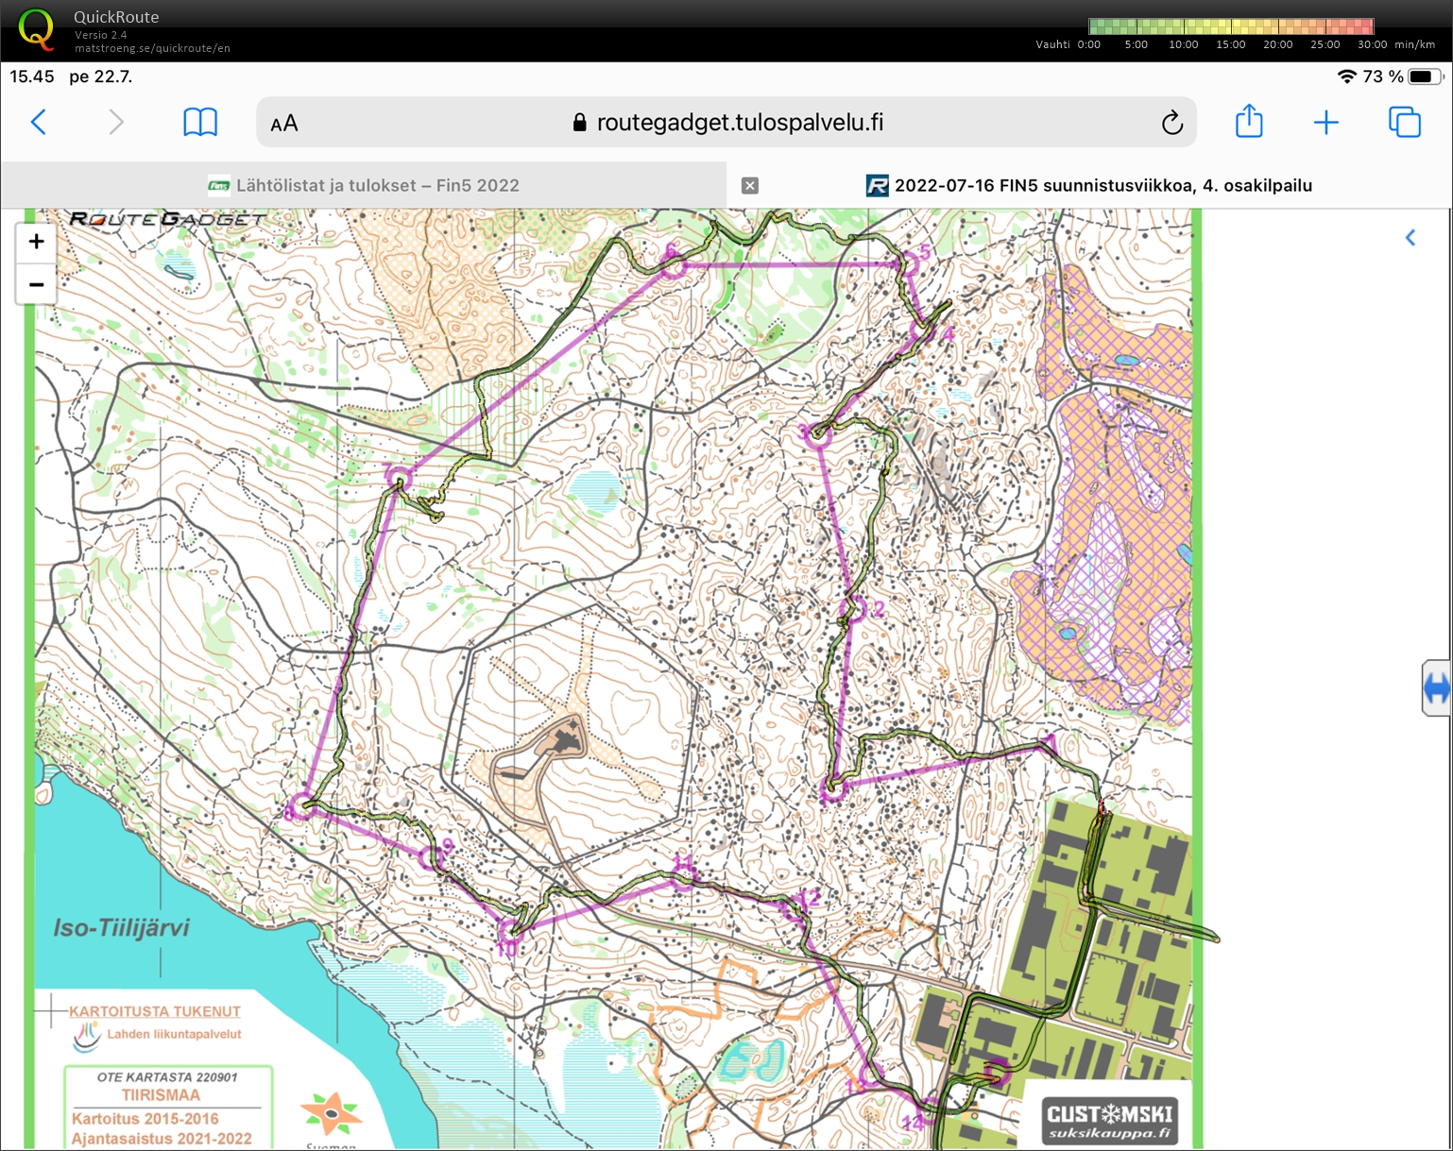Open the bookmarks book icon
The width and height of the screenshot is (1453, 1151).
[x=199, y=122]
